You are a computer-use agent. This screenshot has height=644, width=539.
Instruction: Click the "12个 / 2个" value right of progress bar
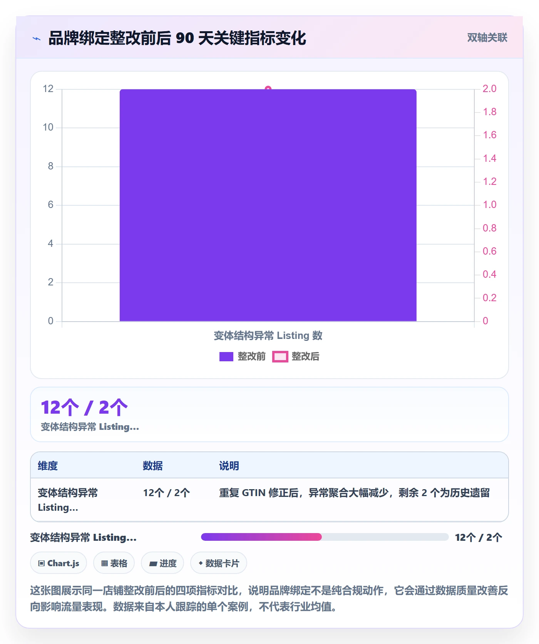click(479, 537)
